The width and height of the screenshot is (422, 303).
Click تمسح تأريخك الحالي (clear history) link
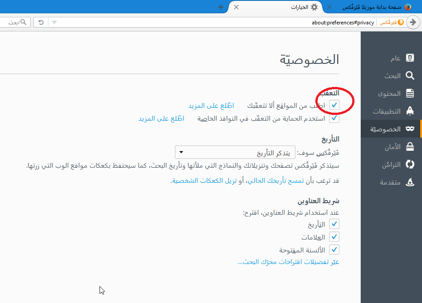[276, 181]
